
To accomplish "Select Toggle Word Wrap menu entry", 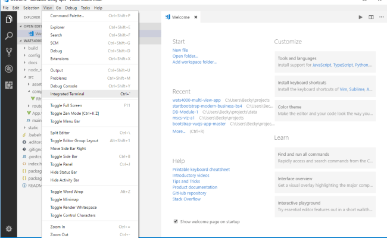I will pyautogui.click(x=90, y=192).
